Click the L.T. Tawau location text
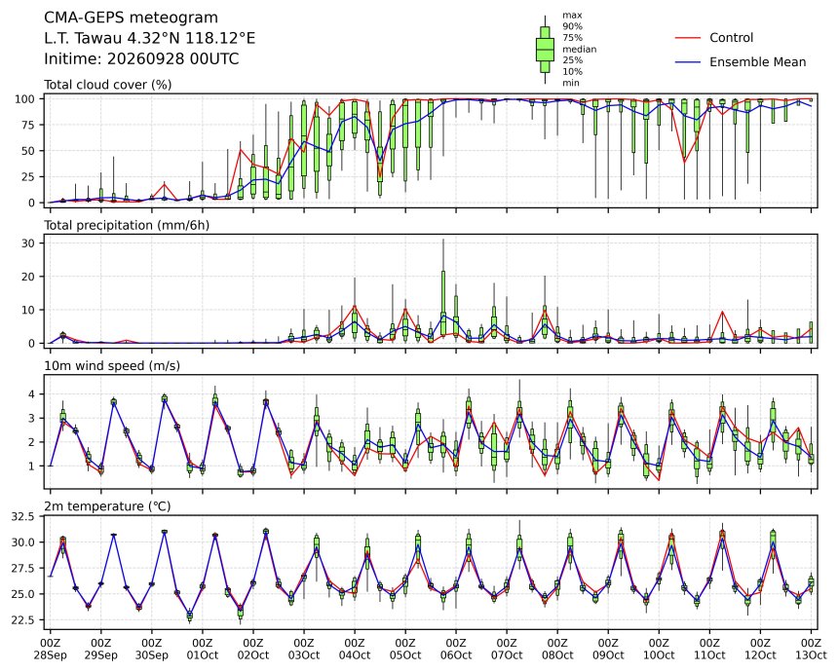The height and width of the screenshot is (672, 838). tap(150, 38)
